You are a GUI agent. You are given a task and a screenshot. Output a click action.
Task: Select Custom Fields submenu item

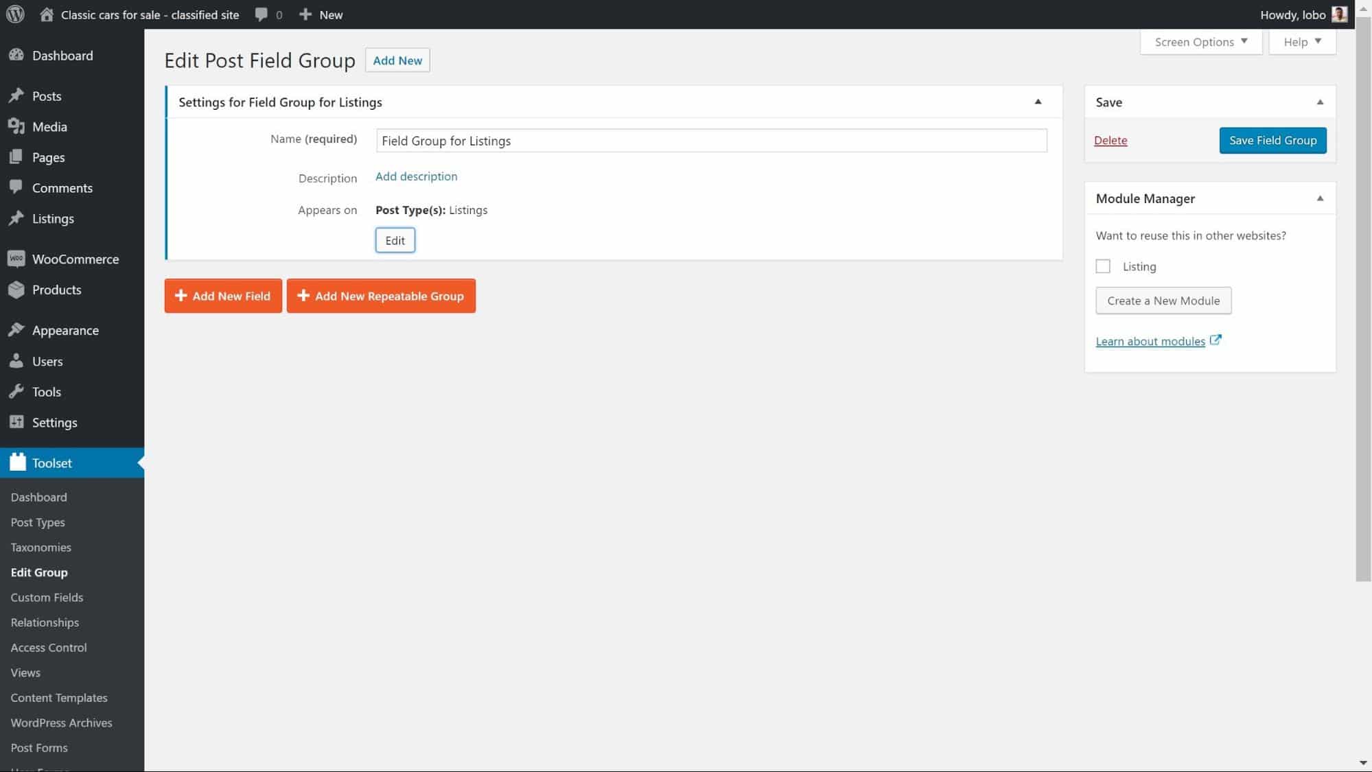(x=46, y=597)
